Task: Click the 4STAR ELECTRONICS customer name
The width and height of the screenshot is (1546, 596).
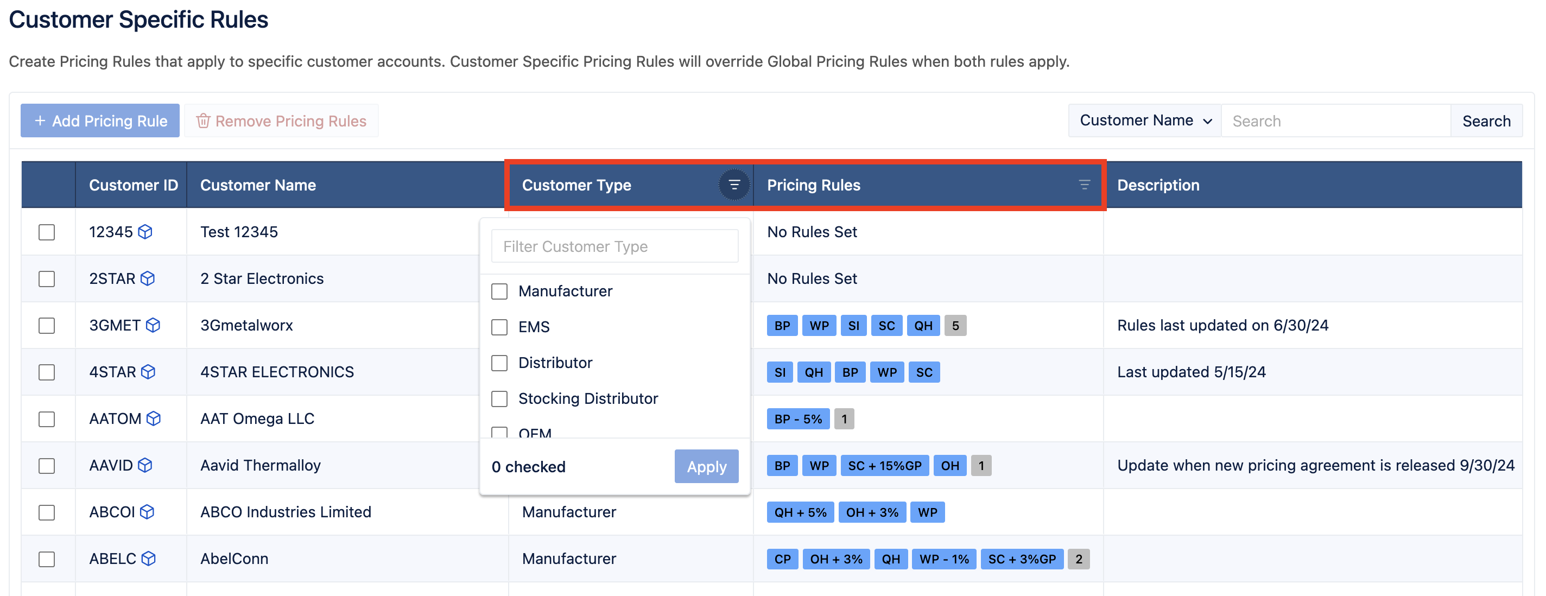Action: 277,372
